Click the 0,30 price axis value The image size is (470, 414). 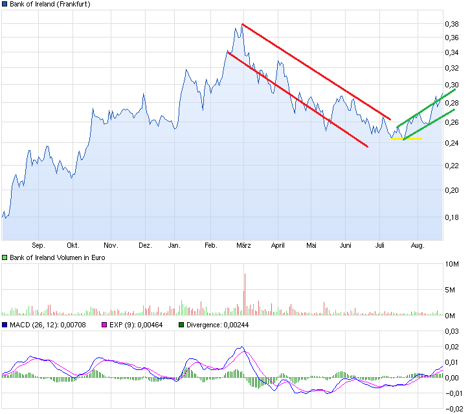452,85
